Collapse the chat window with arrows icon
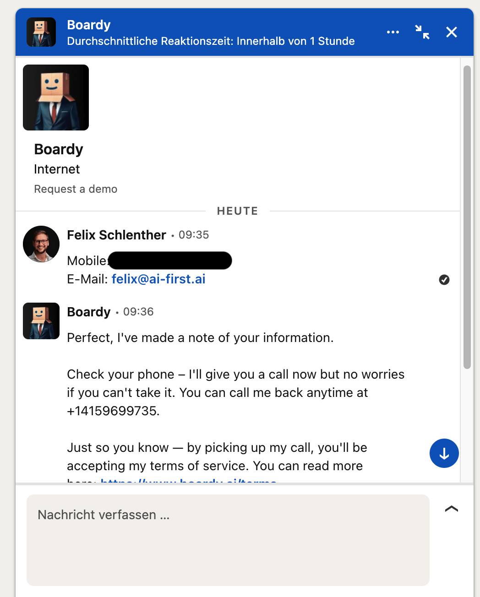 (x=422, y=32)
